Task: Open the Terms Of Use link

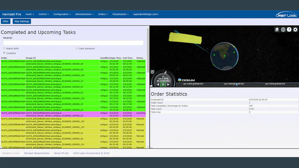Action: pos(61,153)
